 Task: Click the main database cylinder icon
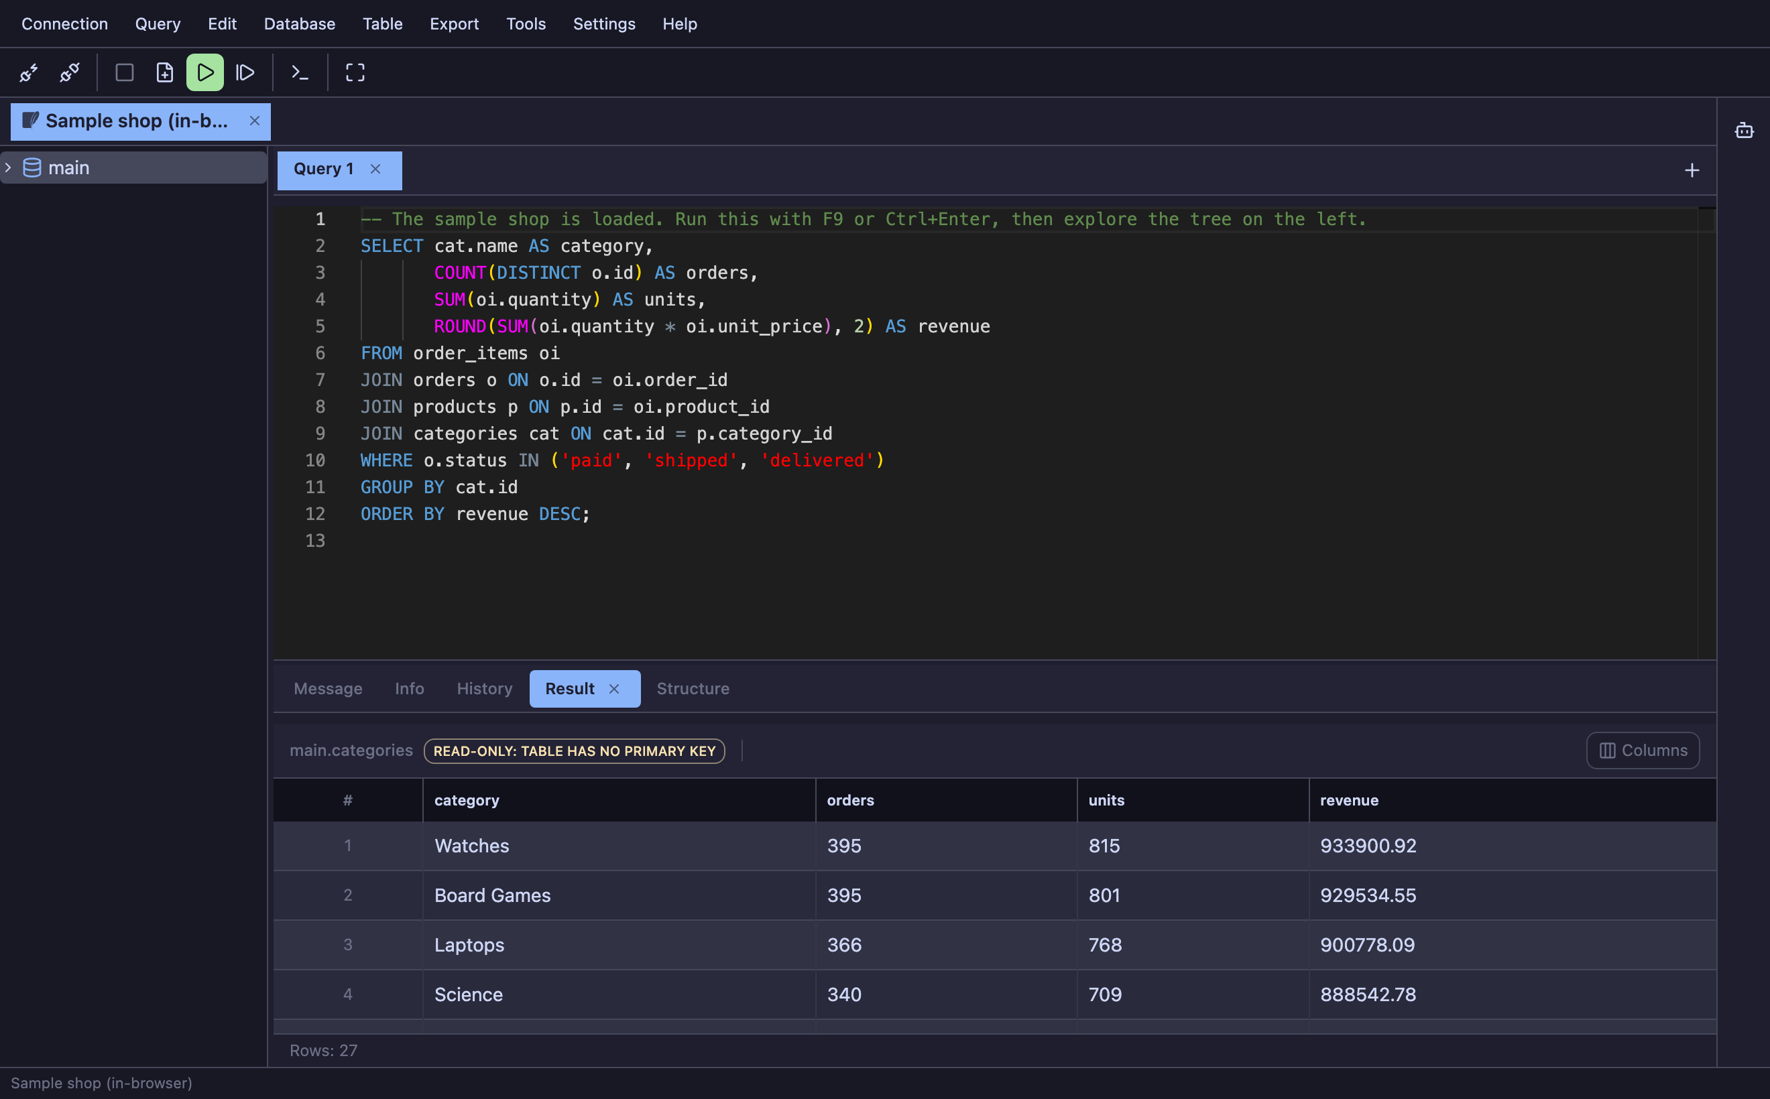32,168
